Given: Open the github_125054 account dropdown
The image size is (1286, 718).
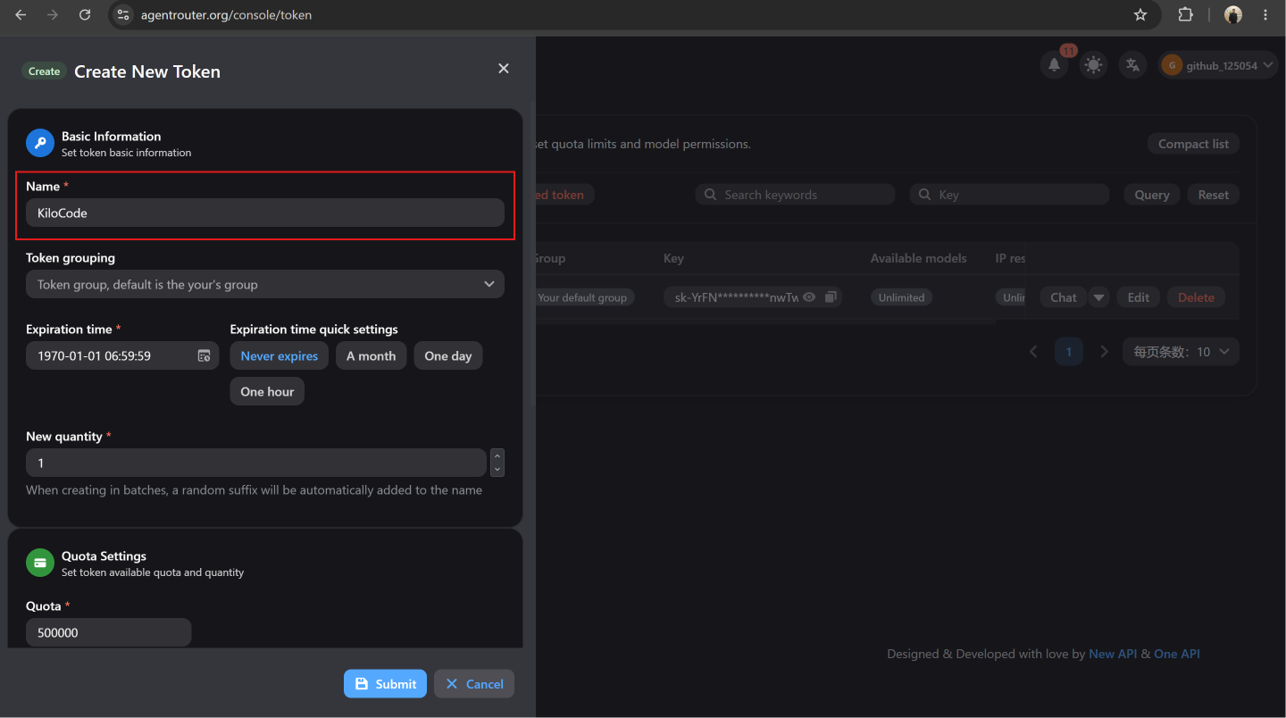Looking at the screenshot, I should [x=1218, y=65].
